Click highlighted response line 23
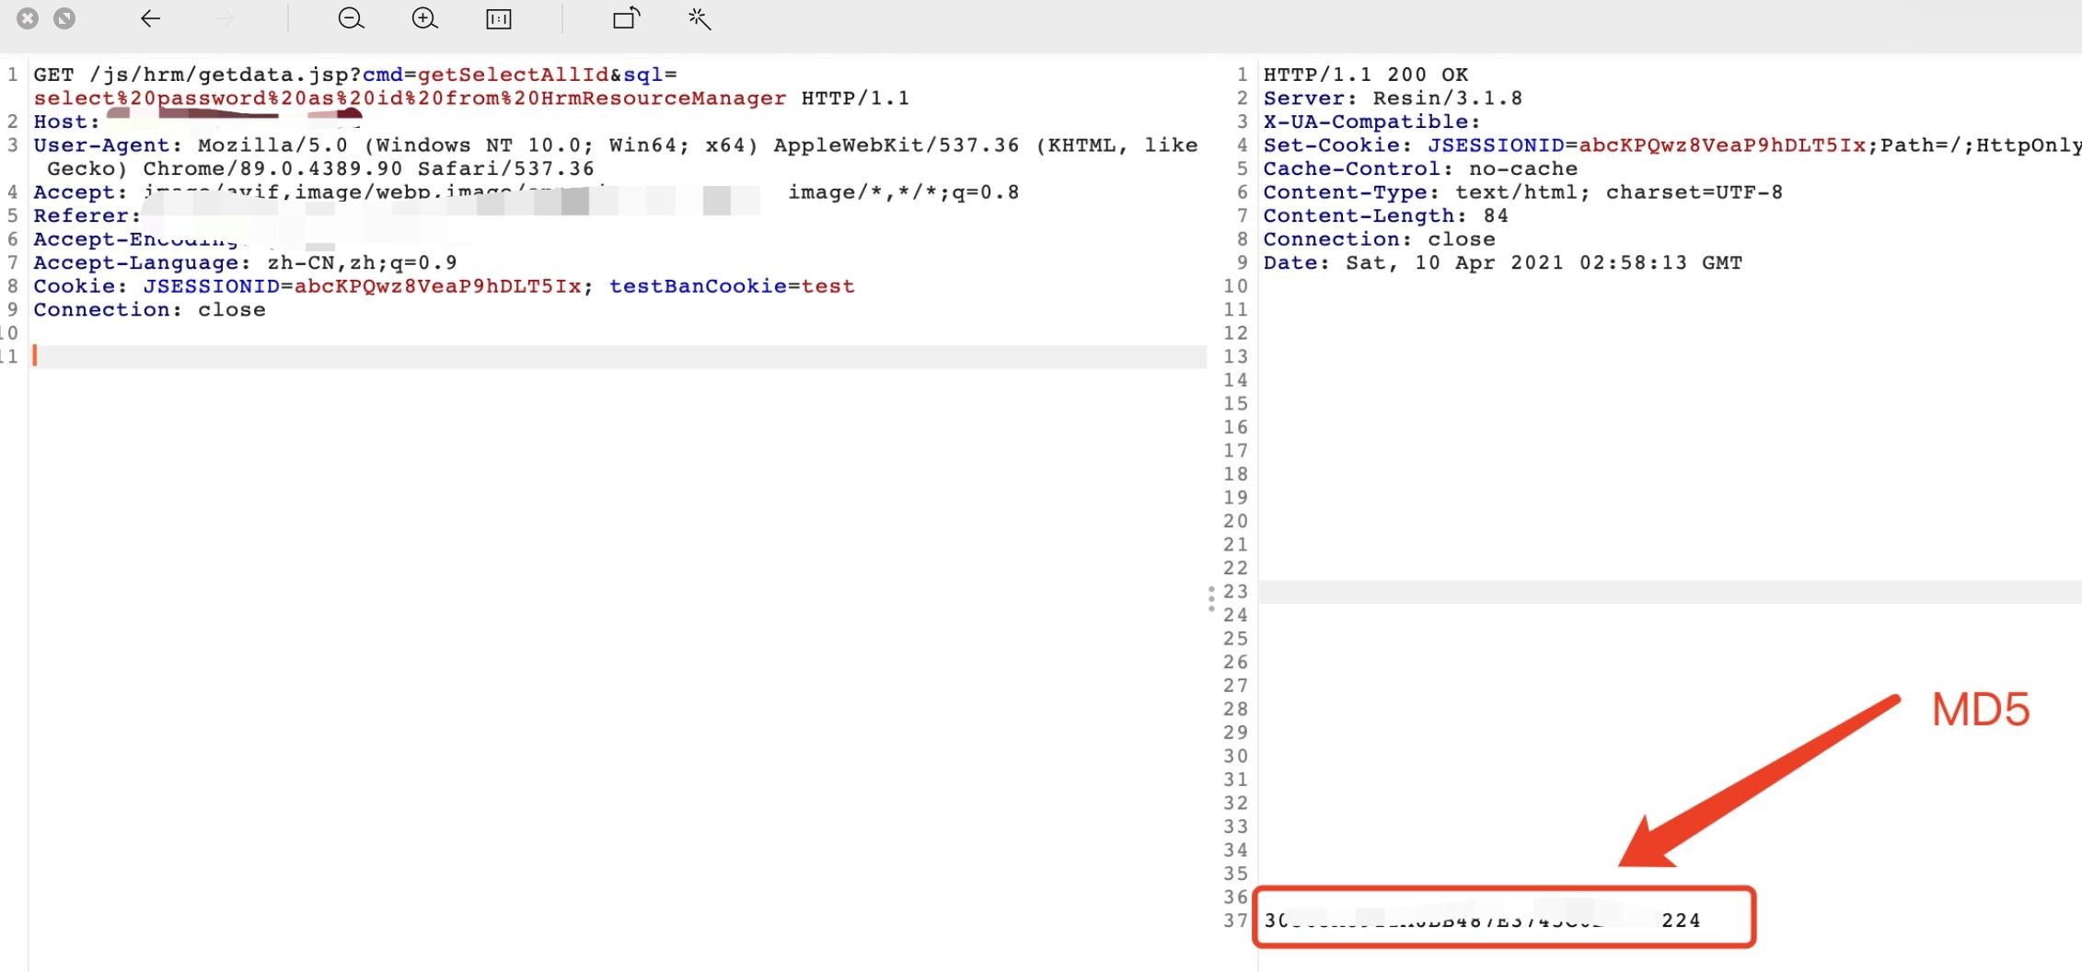Screen dimensions: 2082x972 point(1670,592)
